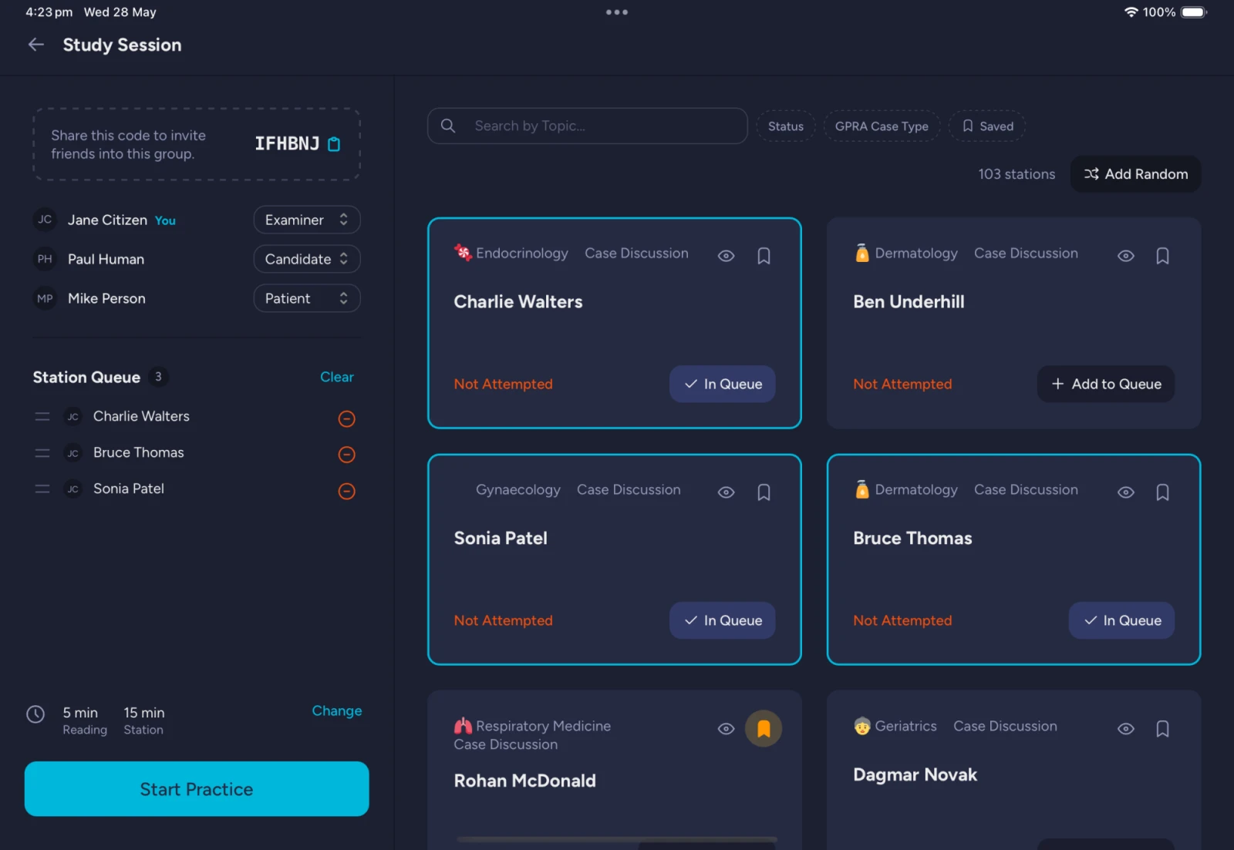The height and width of the screenshot is (850, 1234).
Task: Preview the Bruce Thomas station with eye icon
Action: coord(1125,492)
